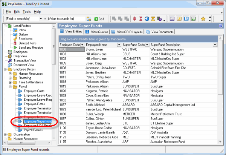Viewport: 226px width, 155px height.
Task: Open Employee Name column filter dropdown
Action: click(119, 45)
